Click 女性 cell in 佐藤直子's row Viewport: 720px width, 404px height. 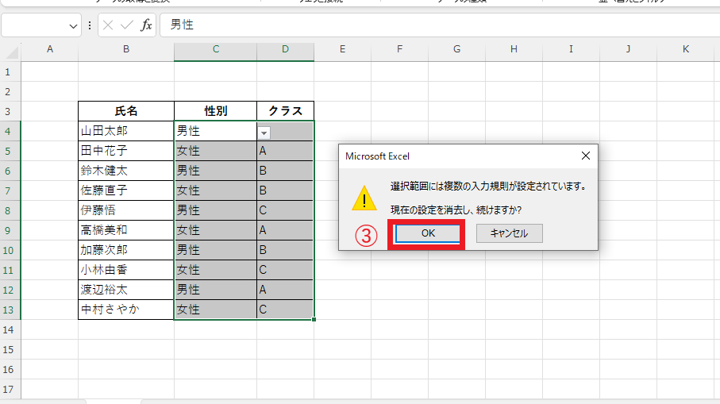pos(216,190)
